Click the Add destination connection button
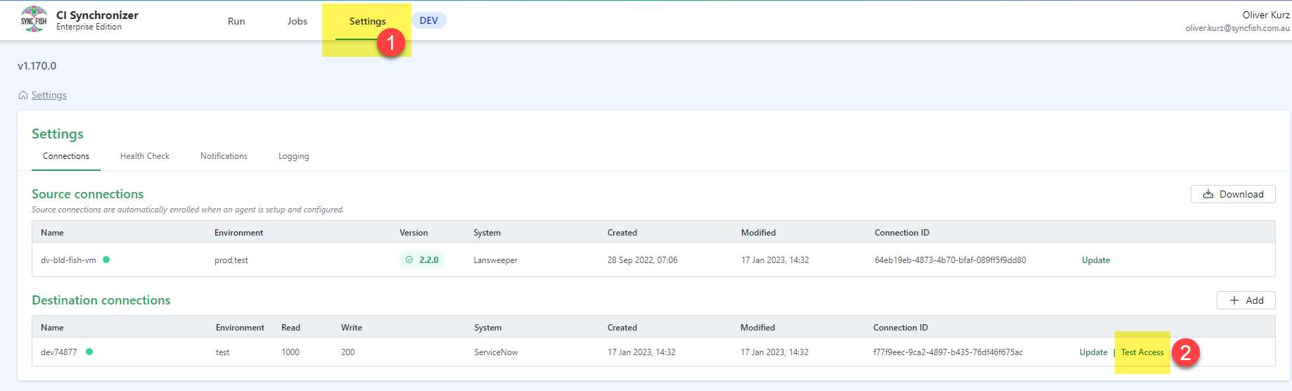The image size is (1292, 391). tap(1246, 300)
